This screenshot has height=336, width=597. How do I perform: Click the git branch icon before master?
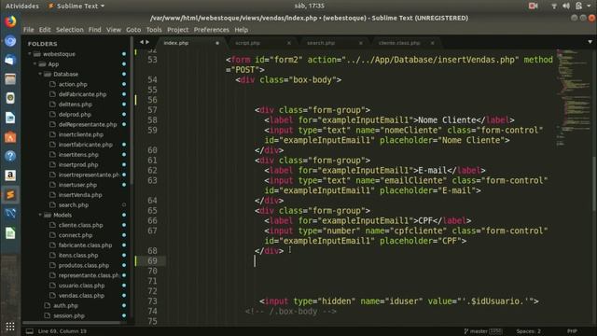click(x=466, y=331)
